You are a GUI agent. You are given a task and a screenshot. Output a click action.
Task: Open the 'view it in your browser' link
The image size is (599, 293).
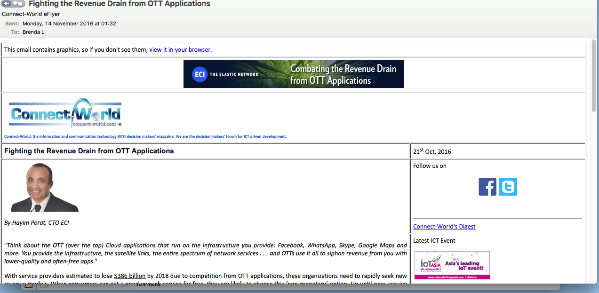180,49
